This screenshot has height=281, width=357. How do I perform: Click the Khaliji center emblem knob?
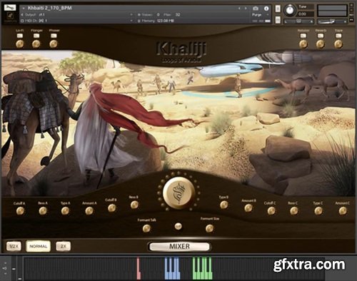tap(179, 193)
